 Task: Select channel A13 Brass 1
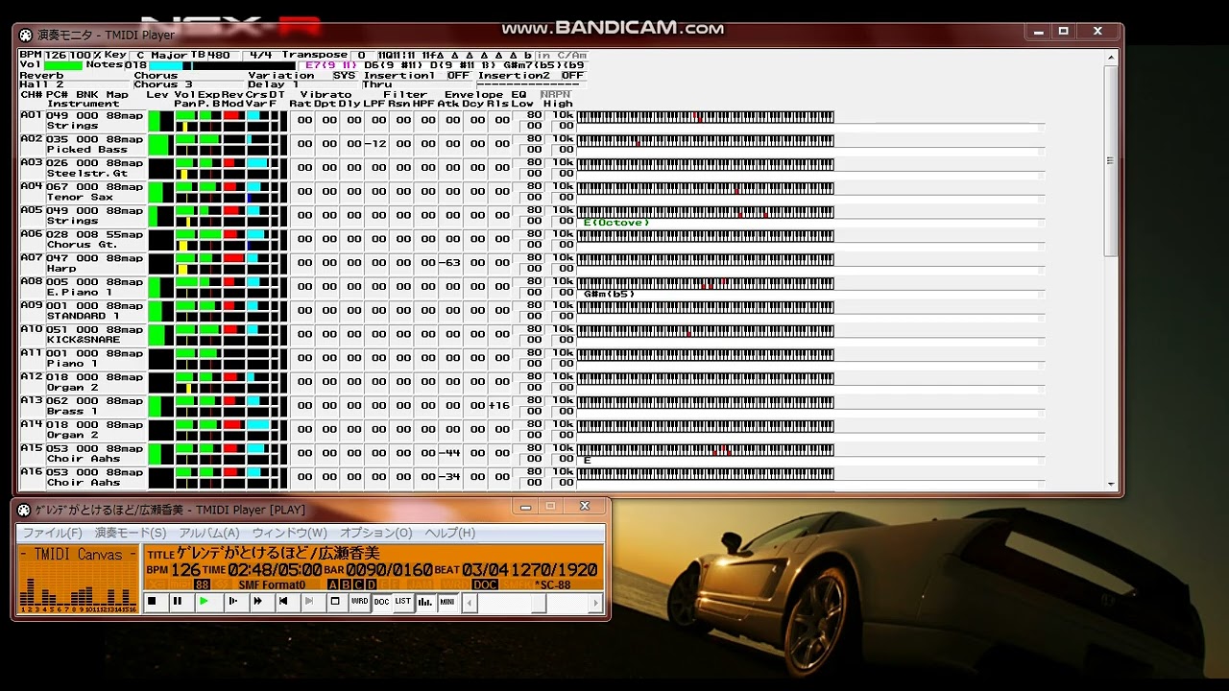tap(83, 406)
